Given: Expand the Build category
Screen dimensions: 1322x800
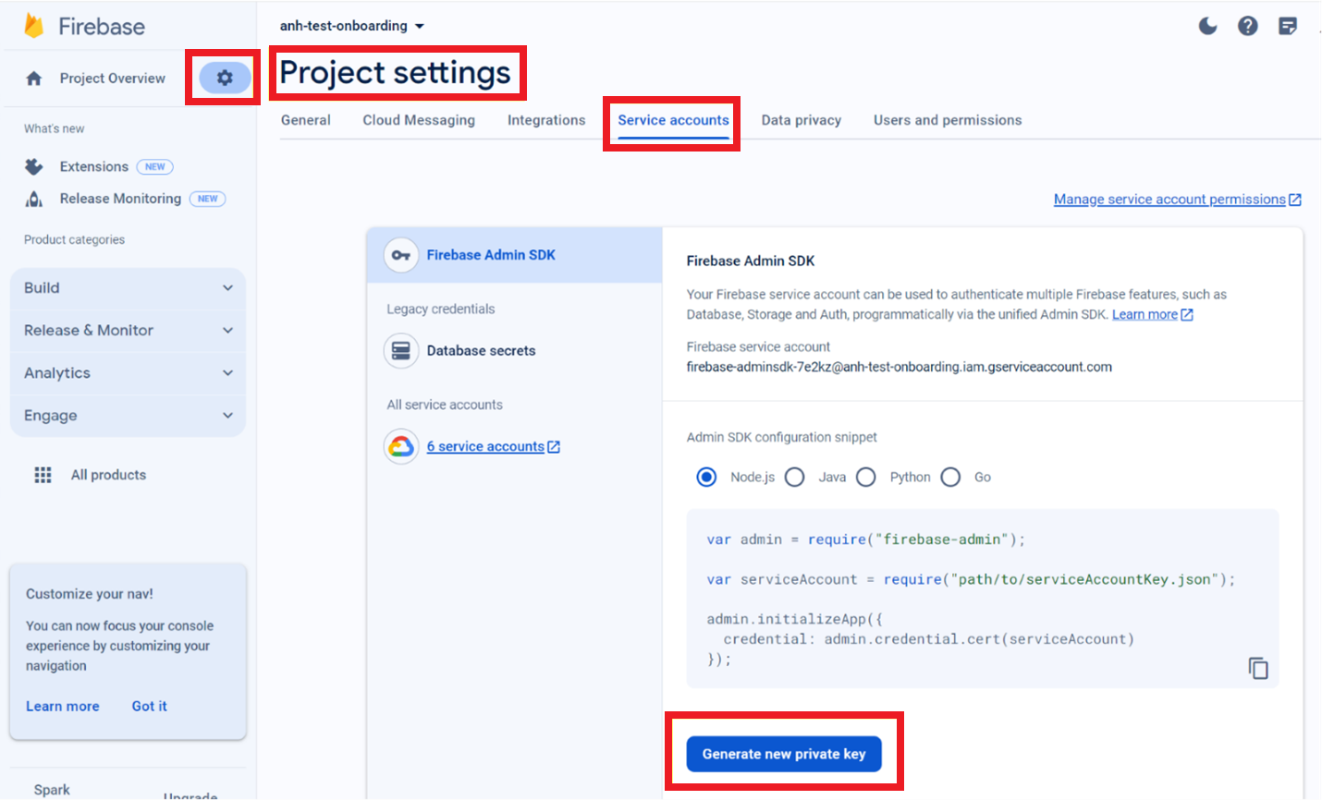Looking at the screenshot, I should [x=127, y=287].
